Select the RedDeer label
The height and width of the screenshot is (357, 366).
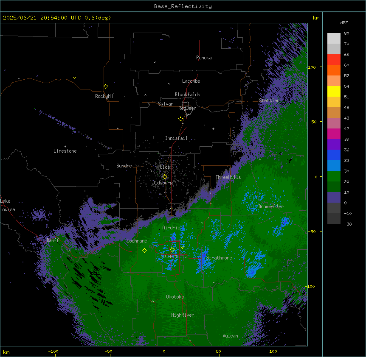tap(187, 108)
